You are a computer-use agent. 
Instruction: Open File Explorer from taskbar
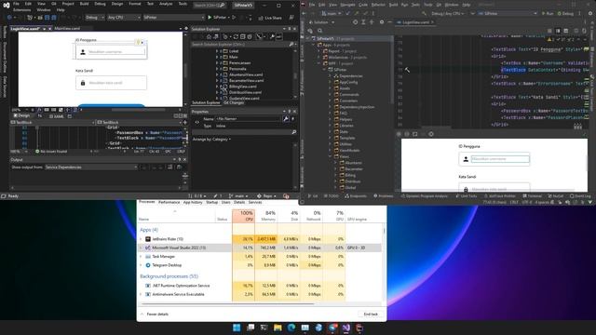tap(278, 328)
